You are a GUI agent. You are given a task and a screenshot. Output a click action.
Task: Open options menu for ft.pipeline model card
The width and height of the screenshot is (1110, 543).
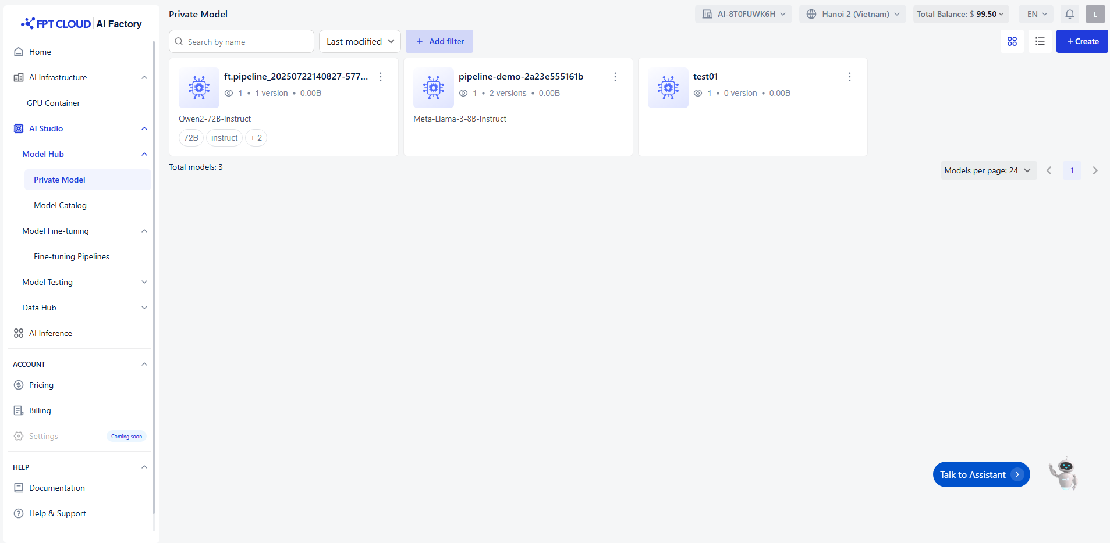tap(380, 77)
